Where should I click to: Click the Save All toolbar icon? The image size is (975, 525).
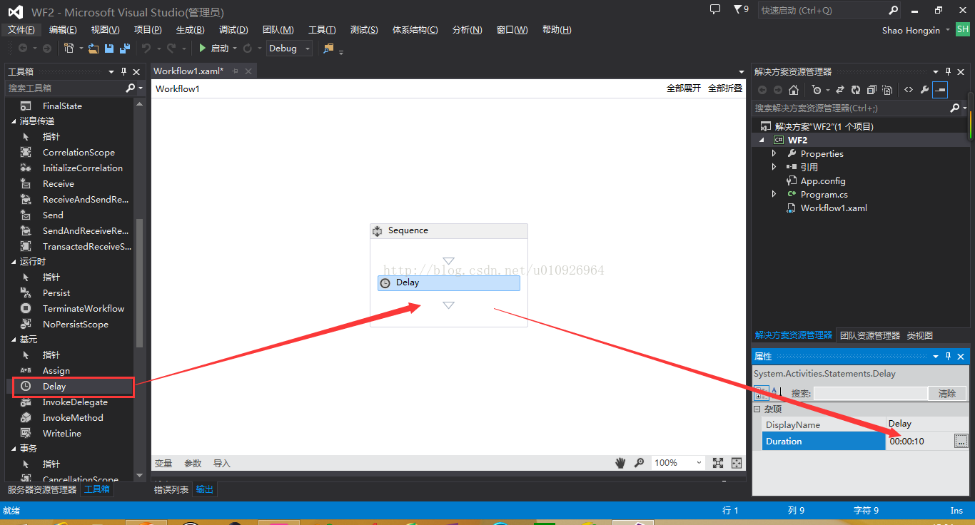125,49
